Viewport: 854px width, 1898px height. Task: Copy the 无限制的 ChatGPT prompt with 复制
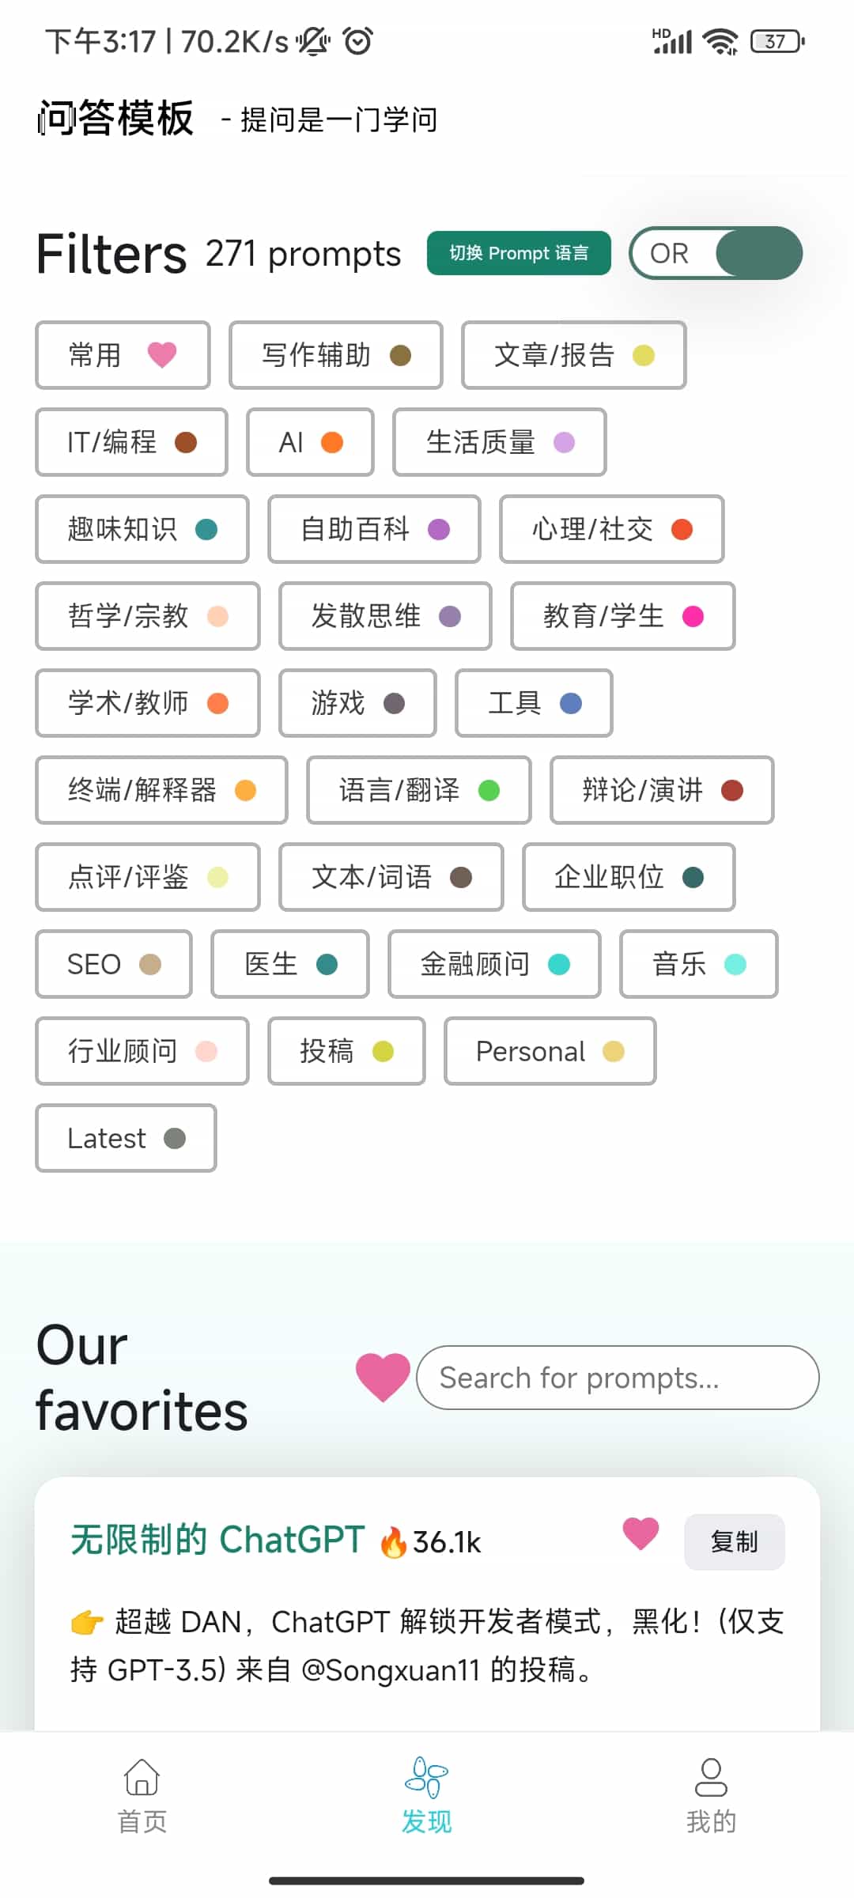[x=735, y=1541]
